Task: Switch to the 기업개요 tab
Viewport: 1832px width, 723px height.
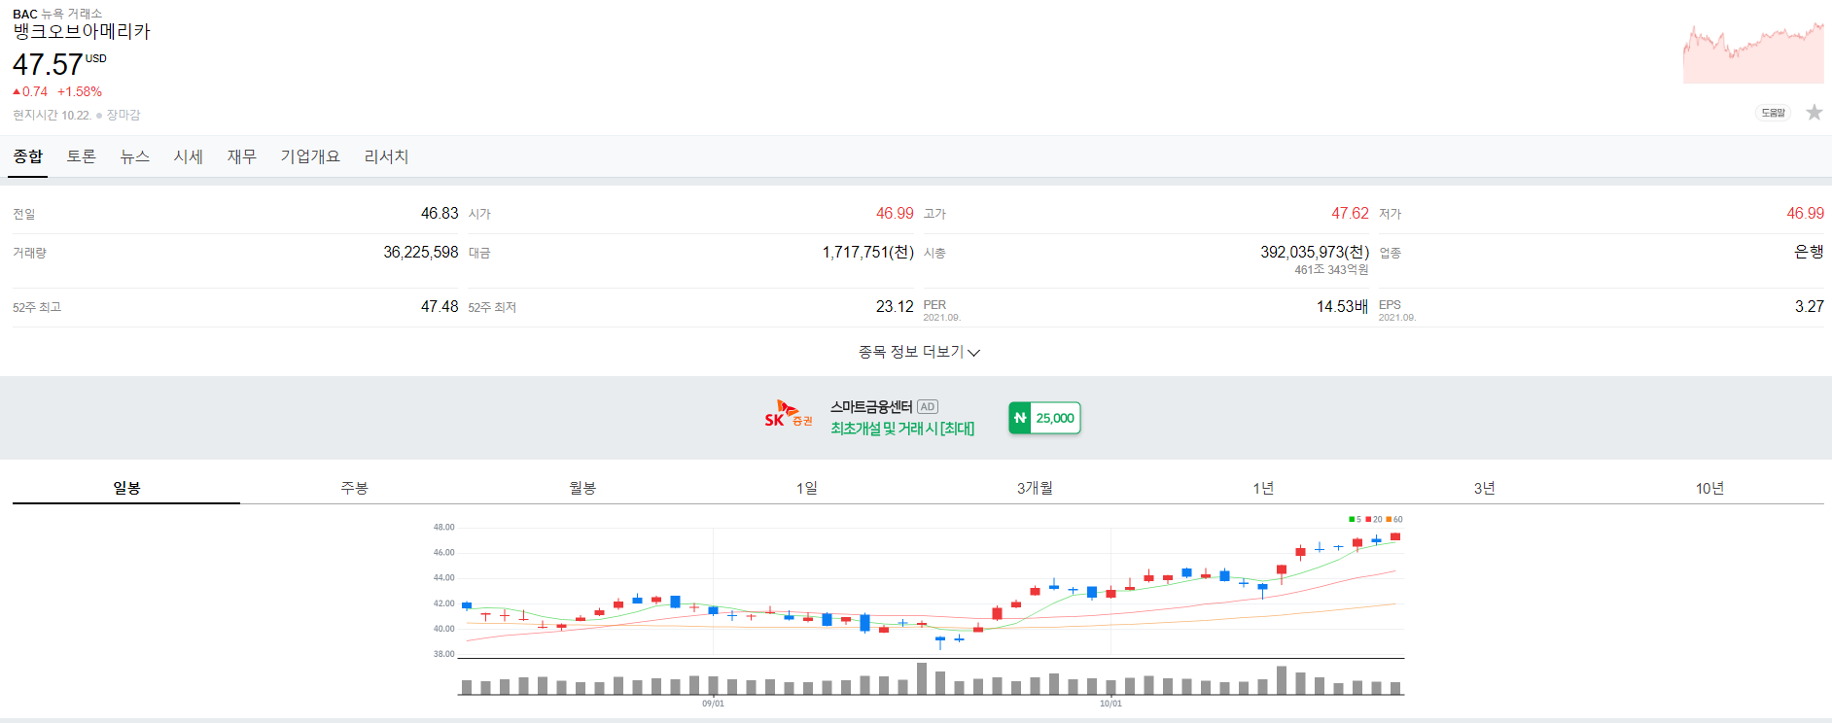Action: tap(310, 156)
